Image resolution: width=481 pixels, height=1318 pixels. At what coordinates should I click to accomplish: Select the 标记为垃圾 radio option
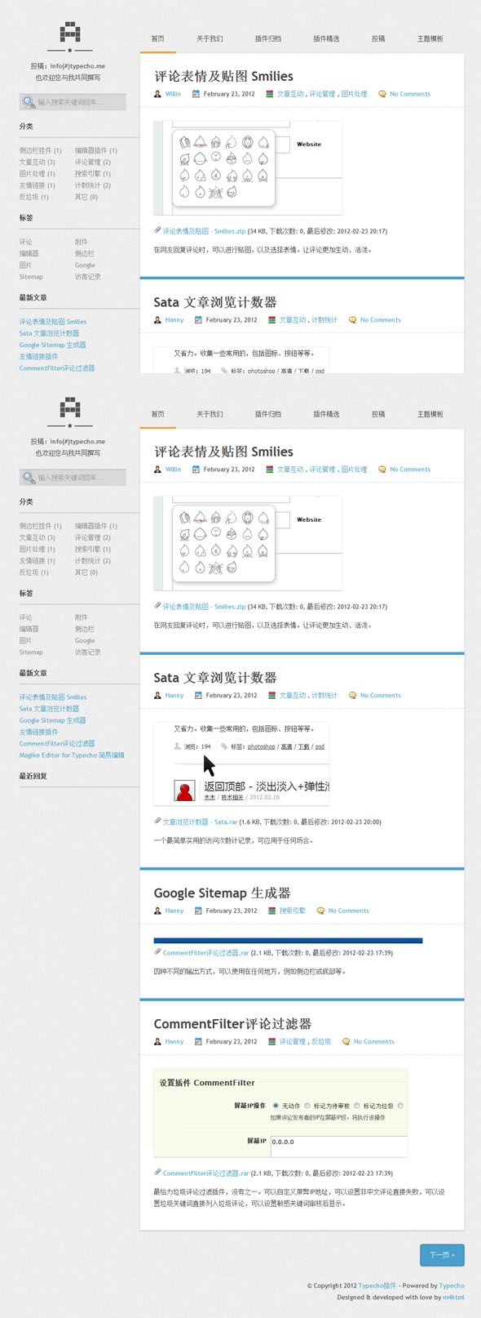point(356,1106)
